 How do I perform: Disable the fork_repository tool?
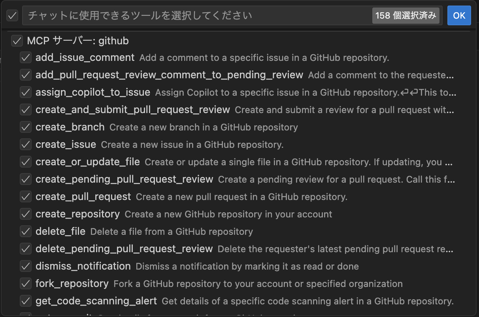click(26, 283)
